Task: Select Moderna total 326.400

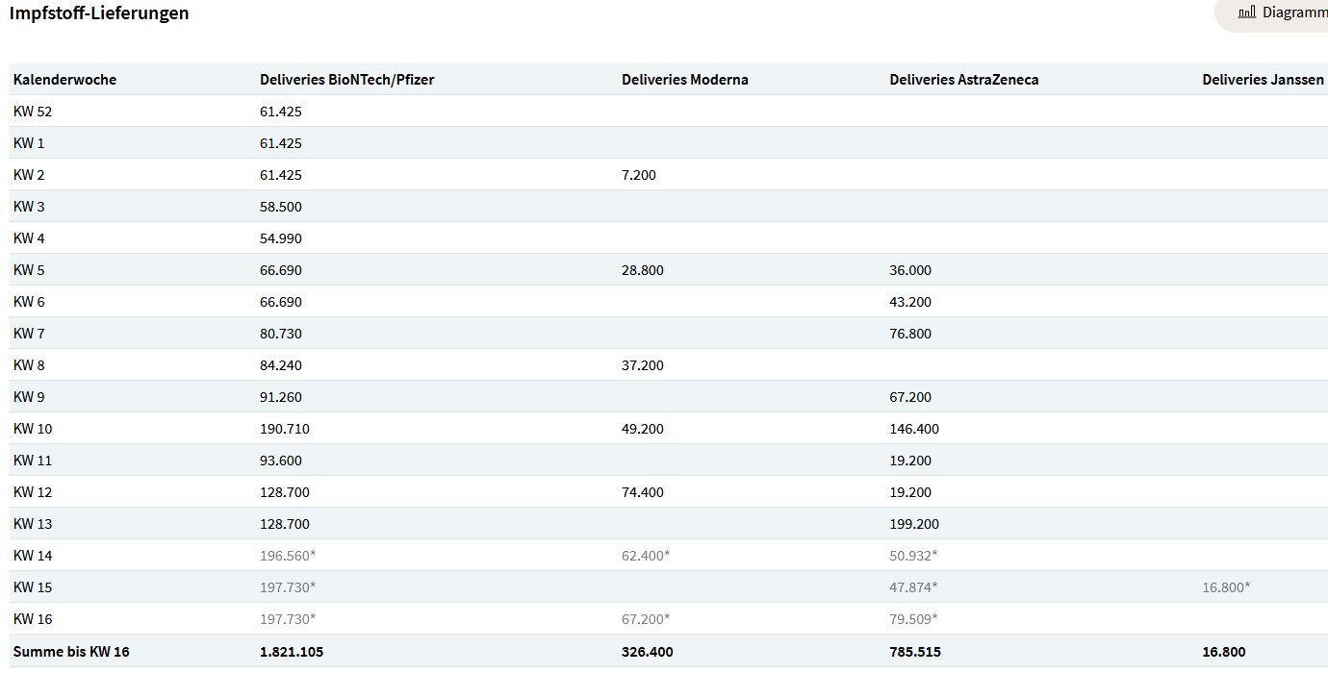Action: (x=648, y=652)
